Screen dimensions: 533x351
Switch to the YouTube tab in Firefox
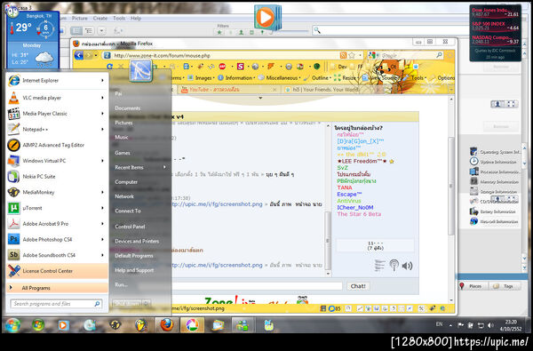228,90
